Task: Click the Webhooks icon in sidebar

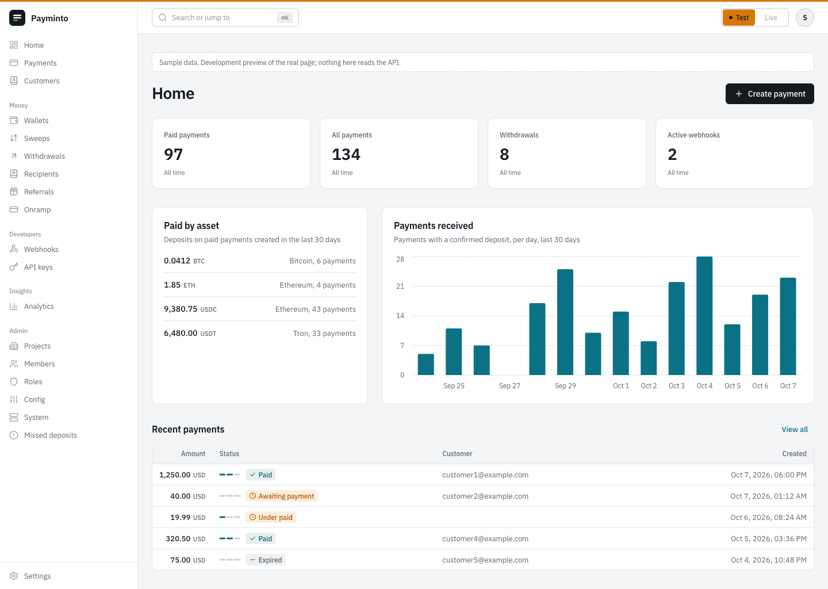Action: (14, 249)
